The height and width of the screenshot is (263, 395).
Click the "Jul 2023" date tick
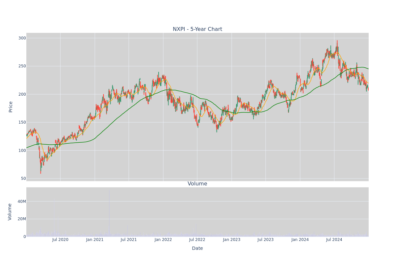point(266,240)
